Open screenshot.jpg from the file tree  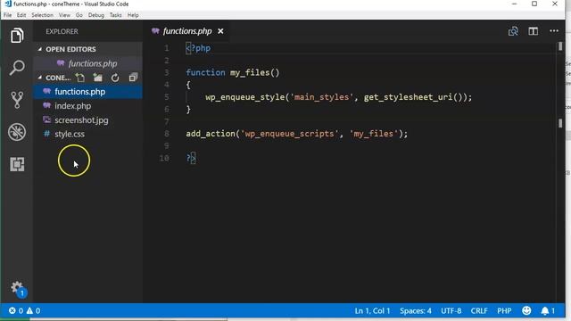(87, 120)
